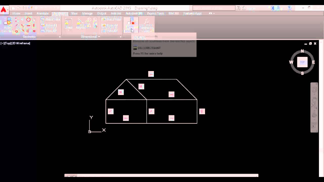
Task: Click E on the ViewCube compass
Action: click(x=313, y=62)
